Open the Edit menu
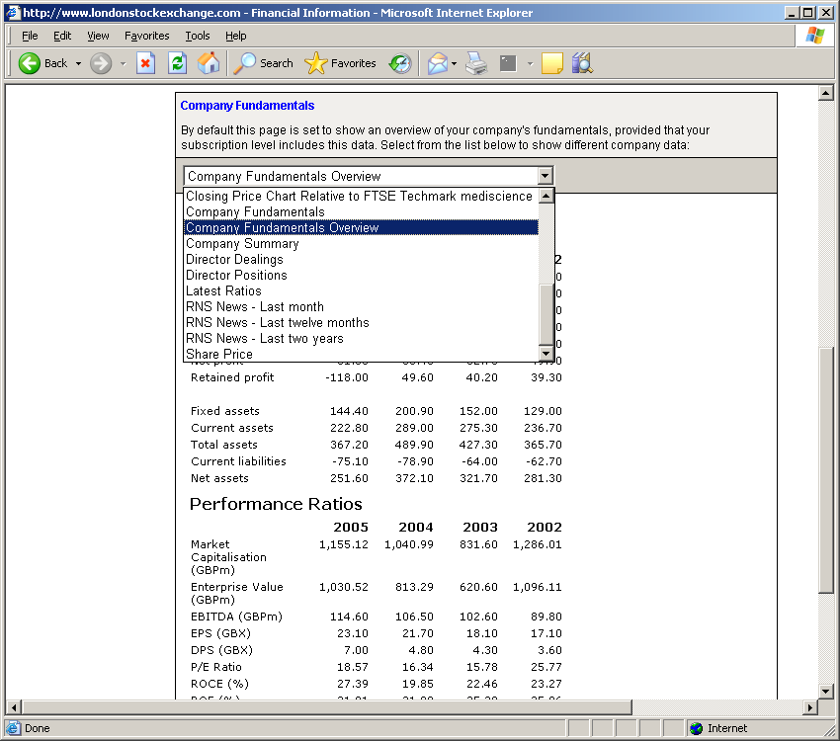The width and height of the screenshot is (840, 741). coord(62,36)
